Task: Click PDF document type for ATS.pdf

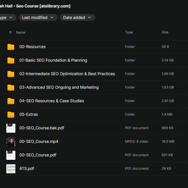Action: [x=137, y=169]
